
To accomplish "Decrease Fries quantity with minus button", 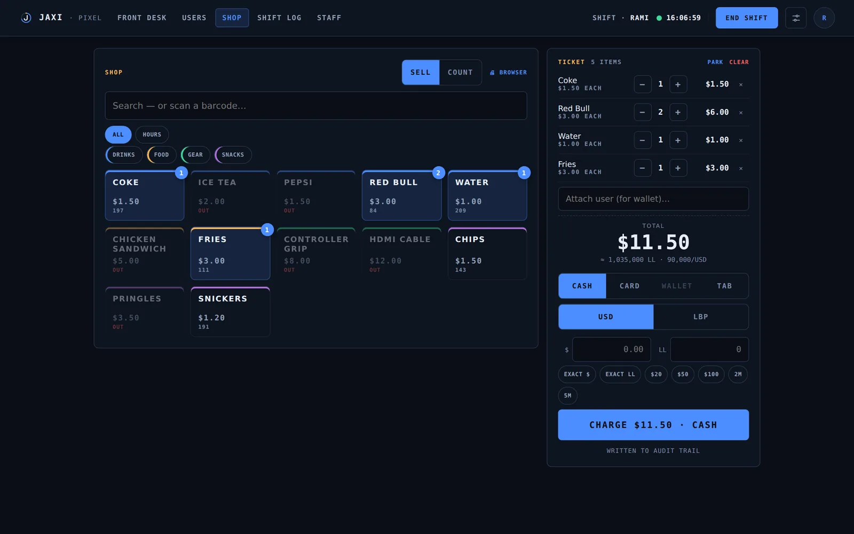I will click(643, 168).
